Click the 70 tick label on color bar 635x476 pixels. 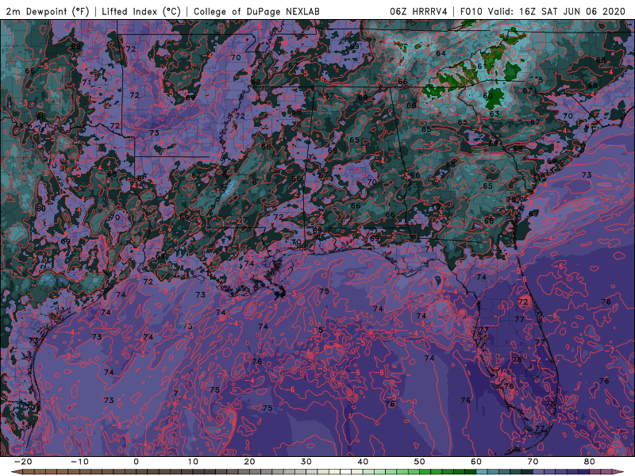pos(533,462)
